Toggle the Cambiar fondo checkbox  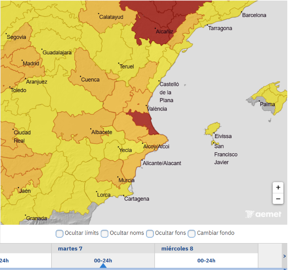pos(191,234)
